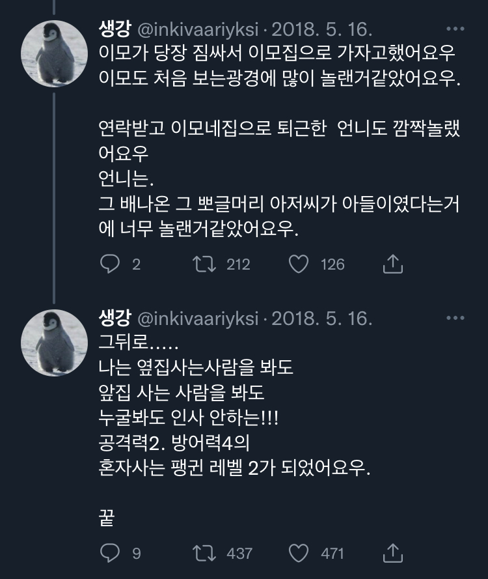Open the tweet text about 뽀글머리 아저씨
This screenshot has height=579, width=488.
pyautogui.click(x=278, y=204)
